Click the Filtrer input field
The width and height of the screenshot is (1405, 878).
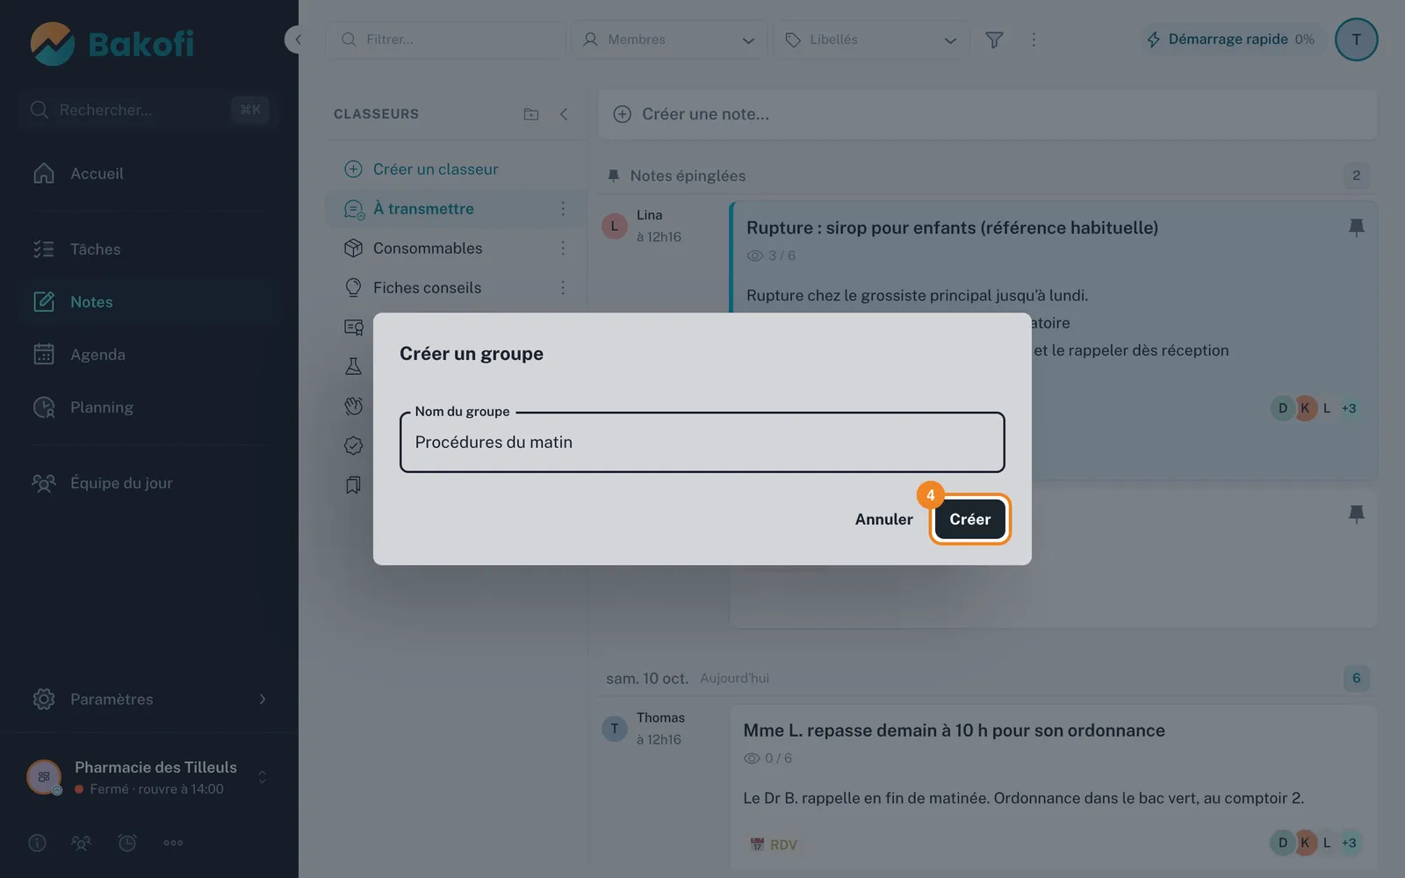(446, 40)
